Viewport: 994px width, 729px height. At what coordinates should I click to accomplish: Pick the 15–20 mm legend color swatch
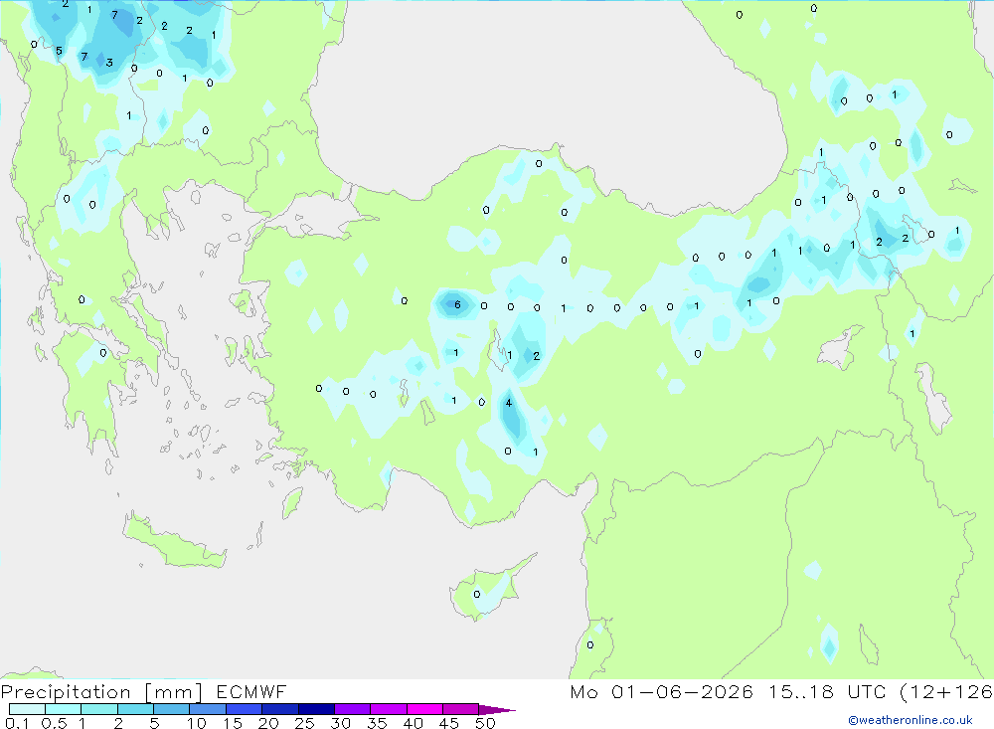[x=244, y=709]
